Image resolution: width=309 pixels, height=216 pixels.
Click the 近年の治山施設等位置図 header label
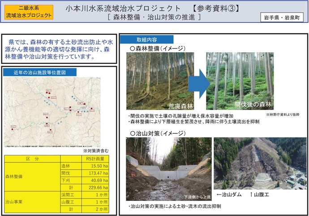pyautogui.click(x=40, y=72)
